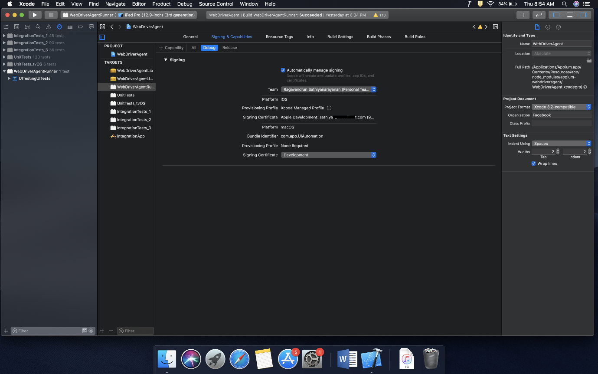This screenshot has width=598, height=374.
Task: Hide the project and targets list sidebar
Action: point(102,37)
